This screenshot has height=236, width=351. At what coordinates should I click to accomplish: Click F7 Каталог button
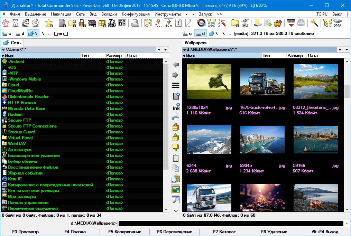tap(224, 232)
